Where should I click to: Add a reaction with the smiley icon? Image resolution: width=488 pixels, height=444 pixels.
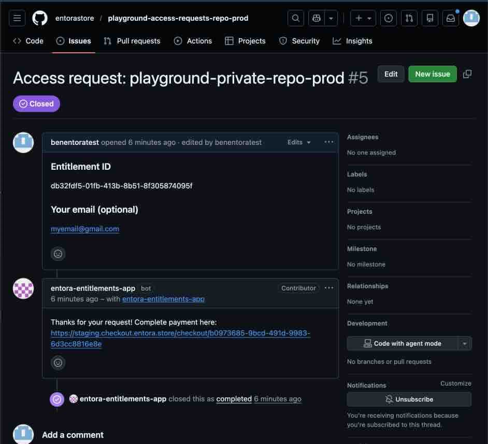(58, 254)
